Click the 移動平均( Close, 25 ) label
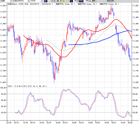This screenshot has width=139, height=124. pyautogui.click(x=109, y=4)
